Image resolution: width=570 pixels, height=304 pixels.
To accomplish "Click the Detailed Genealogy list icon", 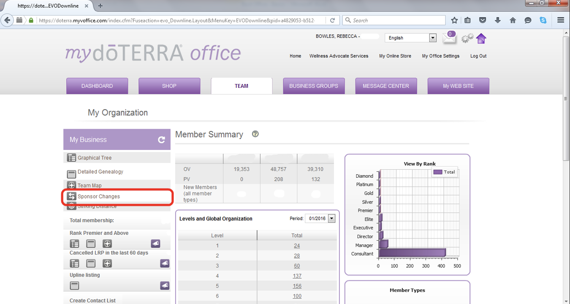I will [x=71, y=174].
